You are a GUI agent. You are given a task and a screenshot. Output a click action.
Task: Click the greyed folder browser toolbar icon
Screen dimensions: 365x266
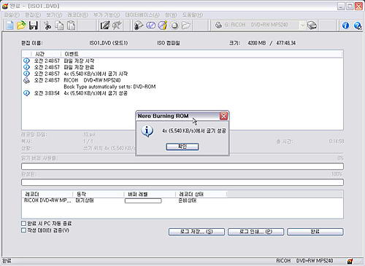(x=186, y=26)
